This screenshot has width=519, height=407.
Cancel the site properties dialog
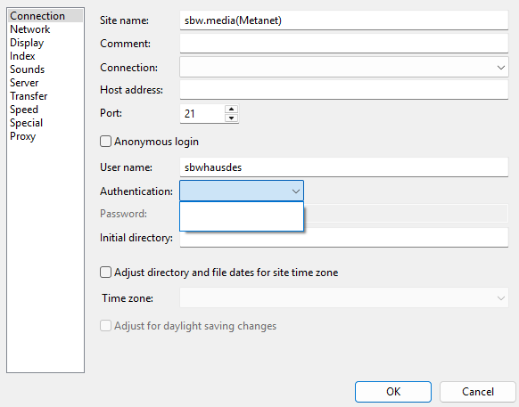[x=478, y=392]
